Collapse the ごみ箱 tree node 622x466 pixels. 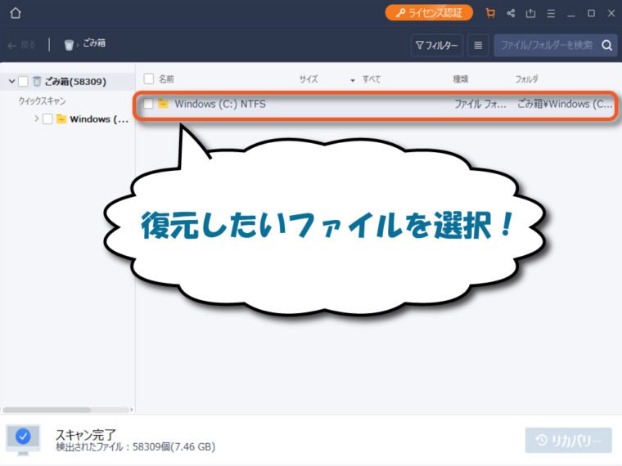point(11,81)
